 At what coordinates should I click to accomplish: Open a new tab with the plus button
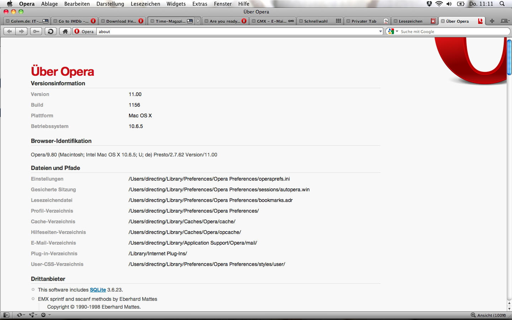point(492,21)
